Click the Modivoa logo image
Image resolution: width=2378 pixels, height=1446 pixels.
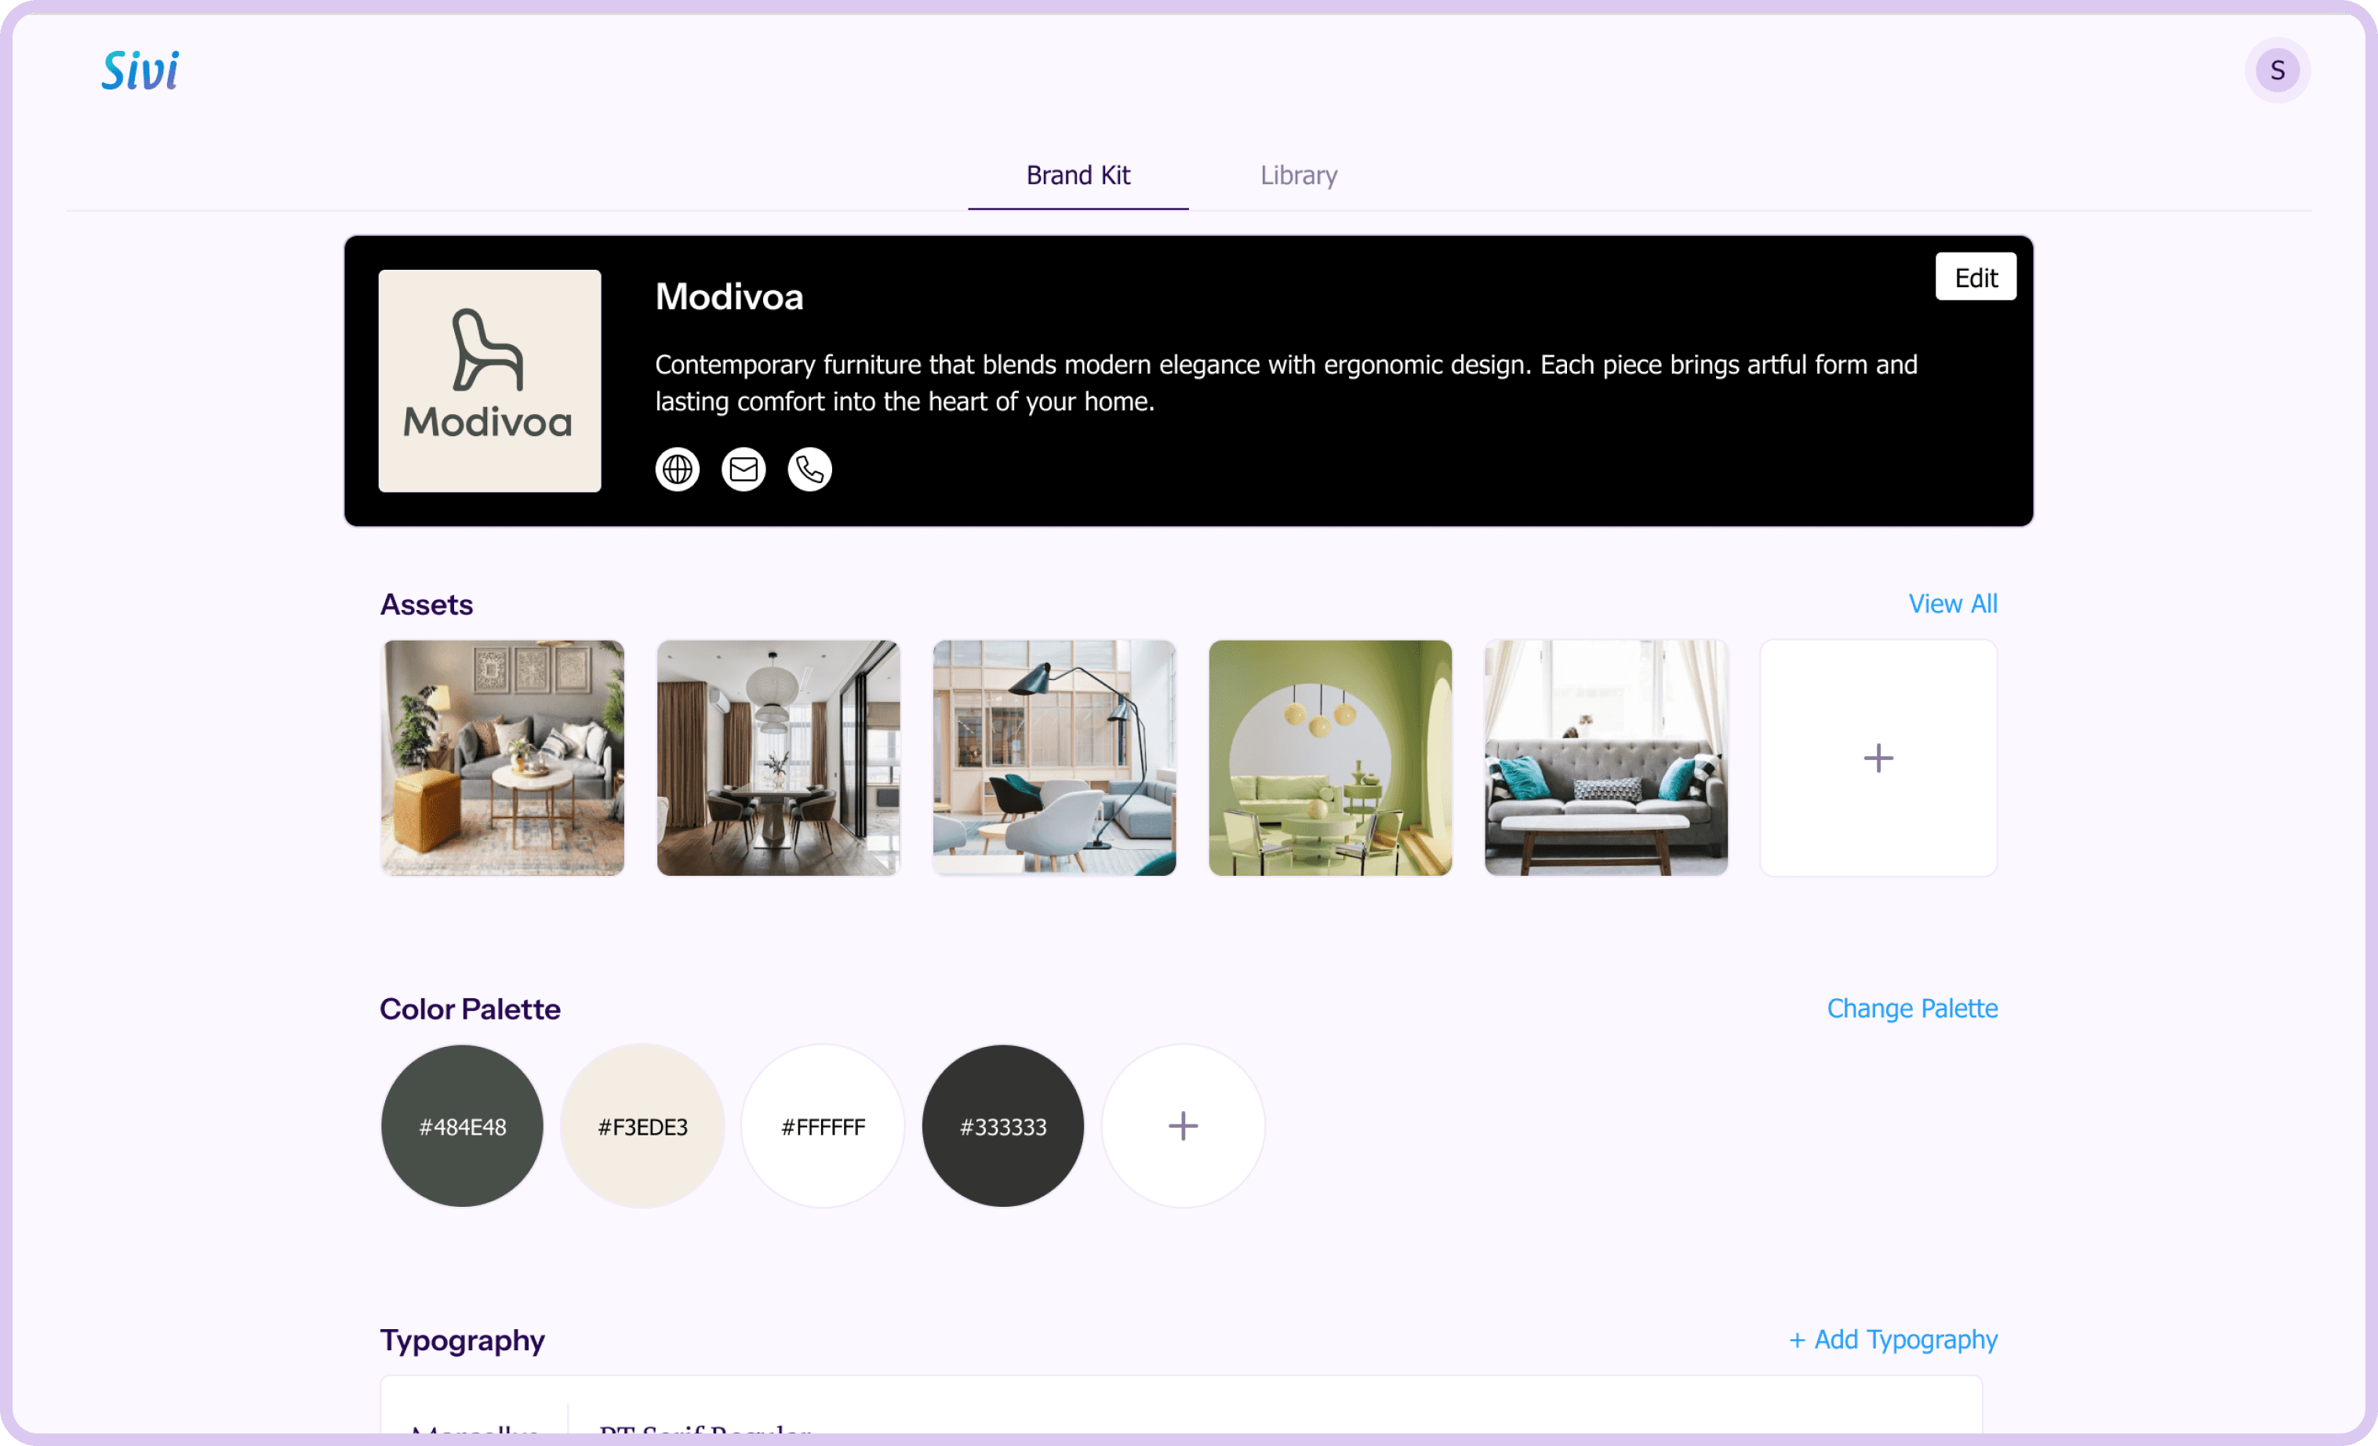pyautogui.click(x=489, y=381)
